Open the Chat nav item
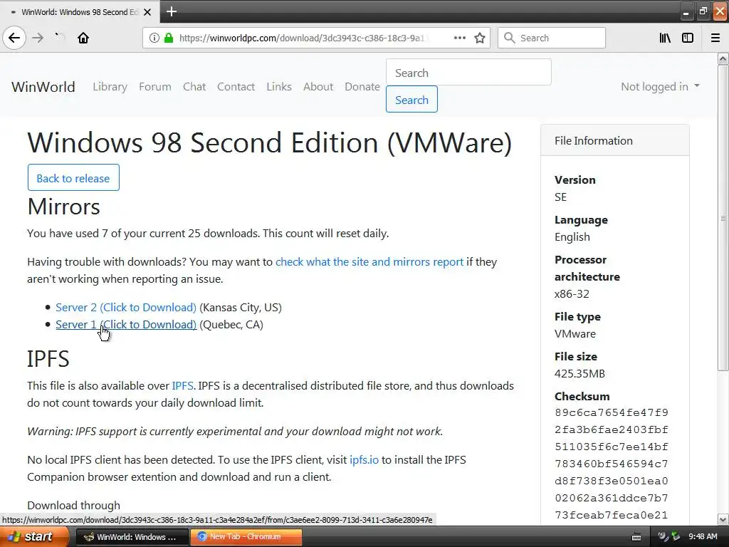This screenshot has height=547, width=729. (x=194, y=87)
